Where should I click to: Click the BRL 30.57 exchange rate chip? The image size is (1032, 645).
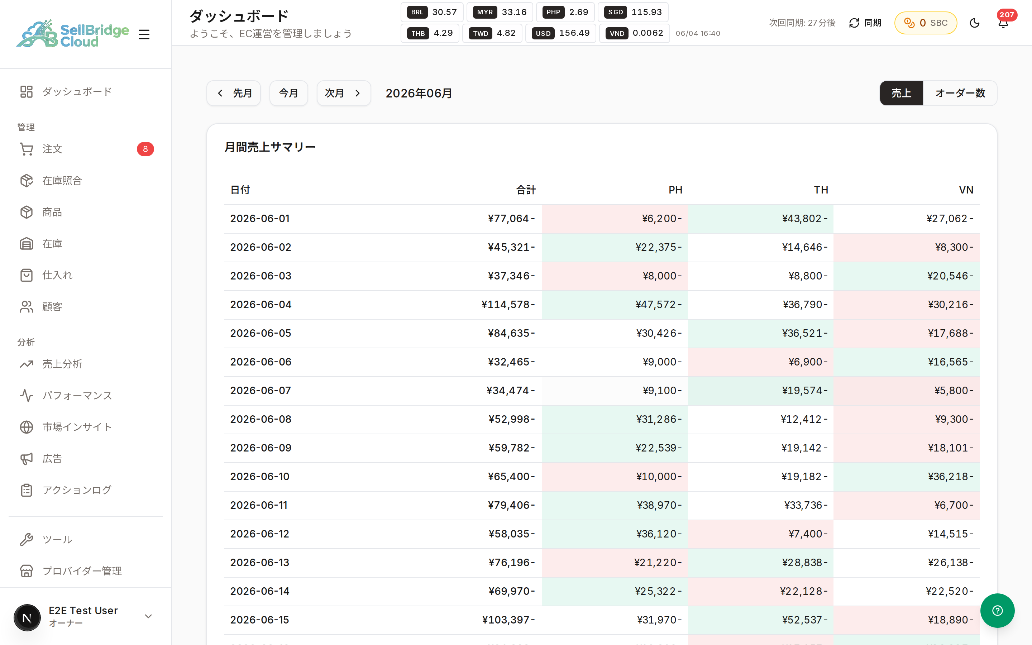(x=432, y=12)
